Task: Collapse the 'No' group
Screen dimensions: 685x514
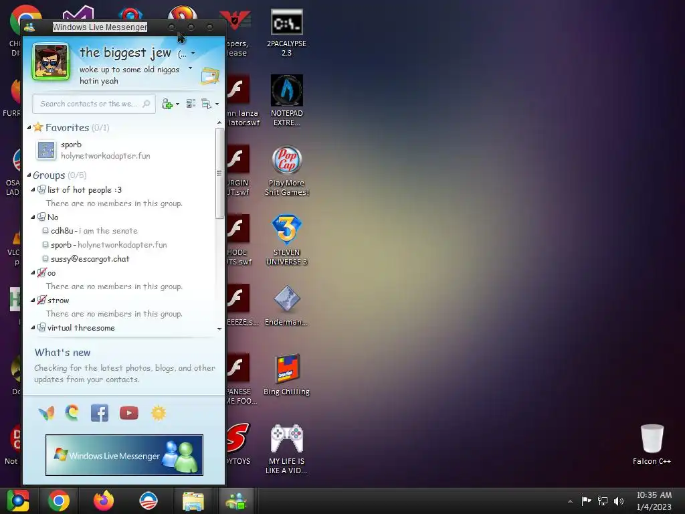Action: 33,217
